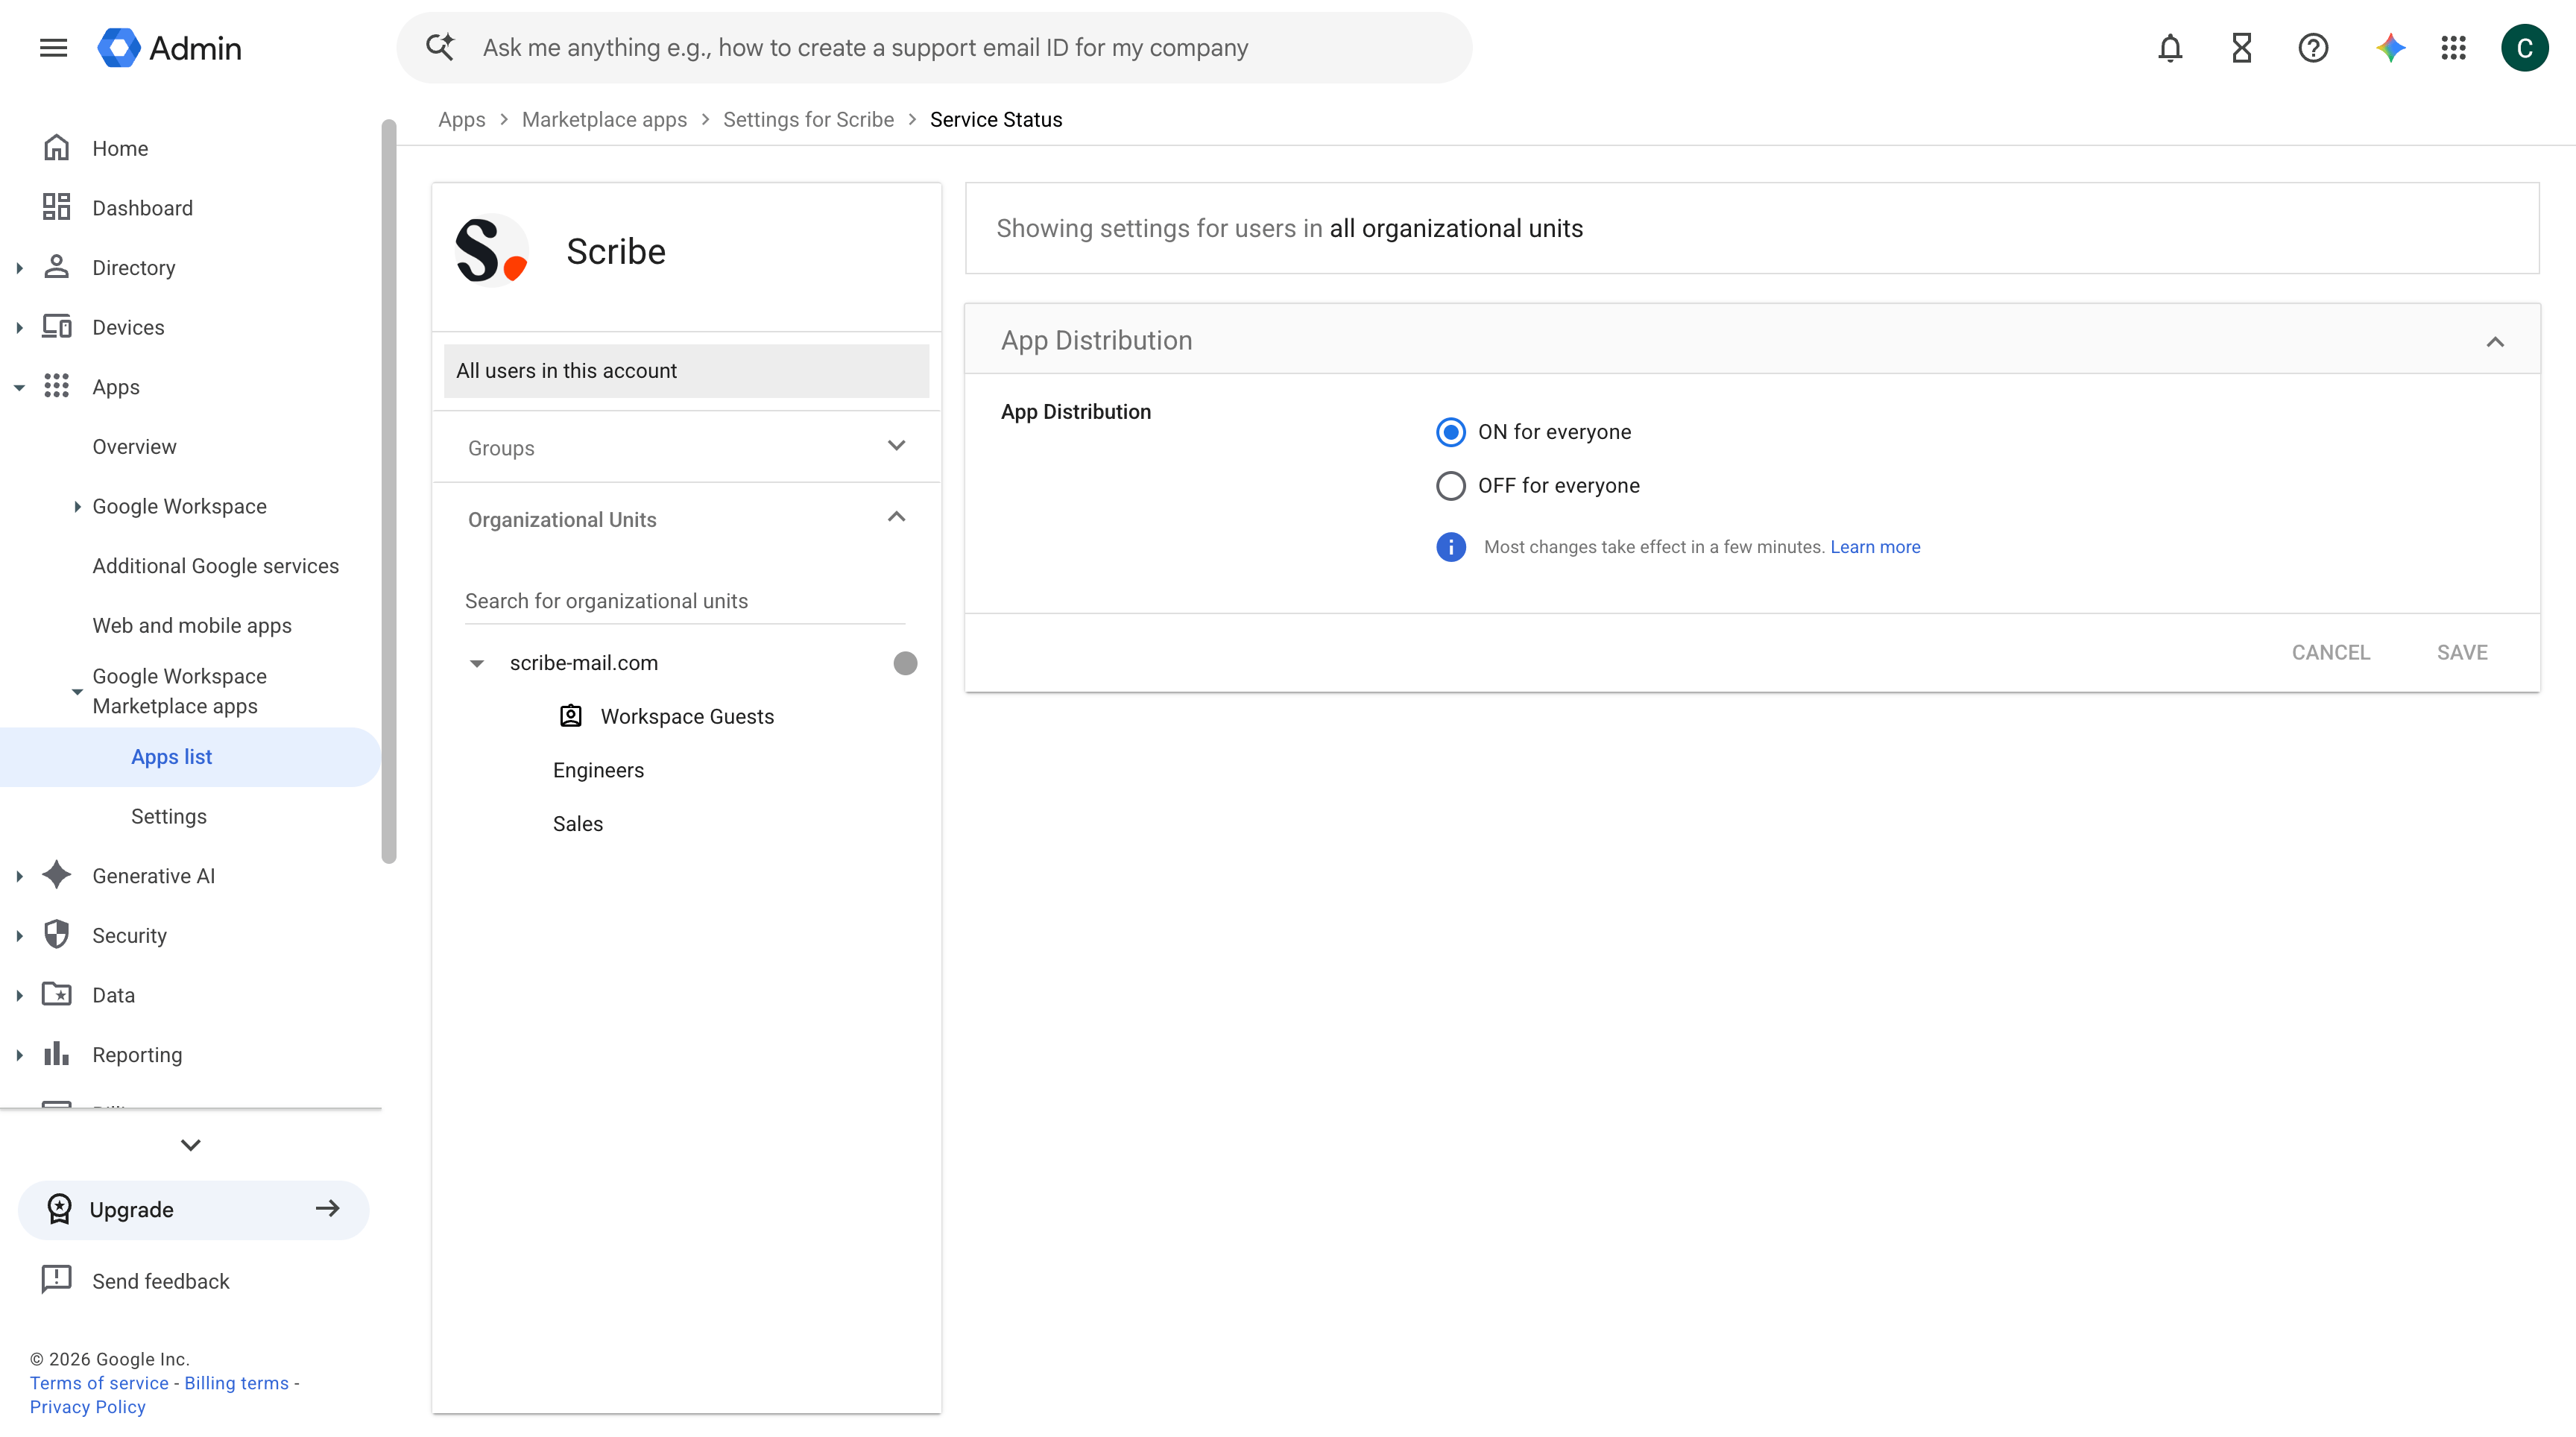The width and height of the screenshot is (2576, 1437).
Task: Open the Gemini sparkle icon
Action: tap(2390, 47)
